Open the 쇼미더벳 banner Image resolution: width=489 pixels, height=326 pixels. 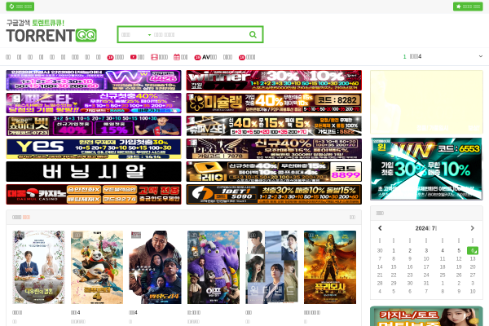click(94, 126)
